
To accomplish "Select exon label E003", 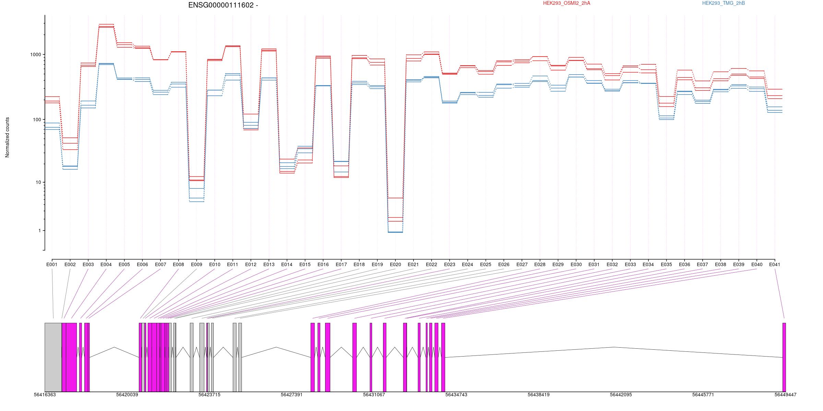I will [x=88, y=264].
